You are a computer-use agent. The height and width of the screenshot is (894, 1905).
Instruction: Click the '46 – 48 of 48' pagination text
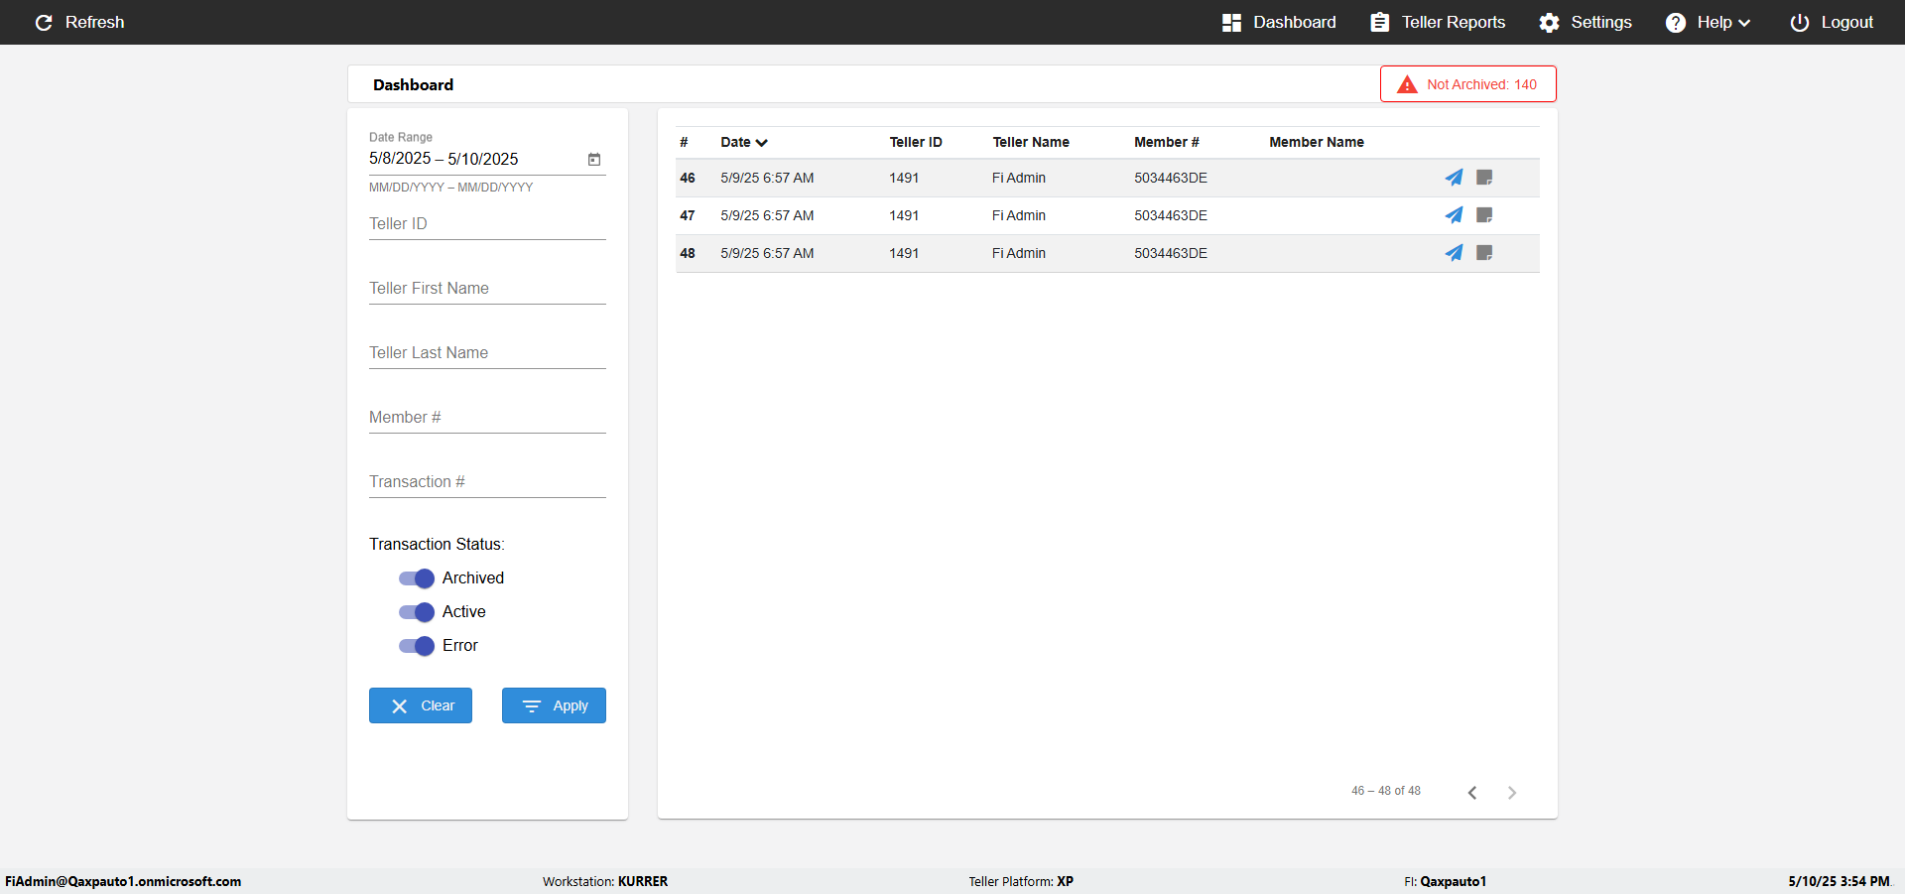click(x=1386, y=791)
